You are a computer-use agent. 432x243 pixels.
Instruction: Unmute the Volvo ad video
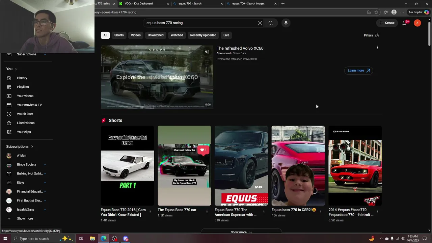click(x=207, y=52)
